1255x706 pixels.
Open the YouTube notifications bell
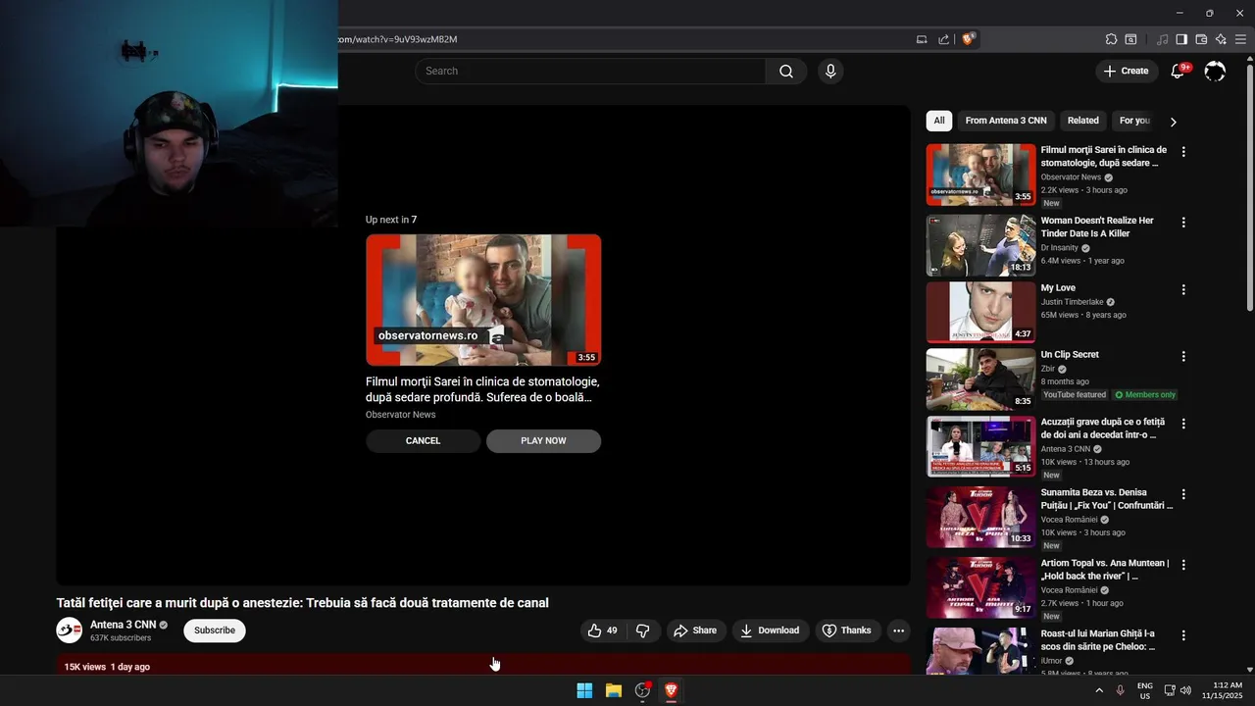1178,71
